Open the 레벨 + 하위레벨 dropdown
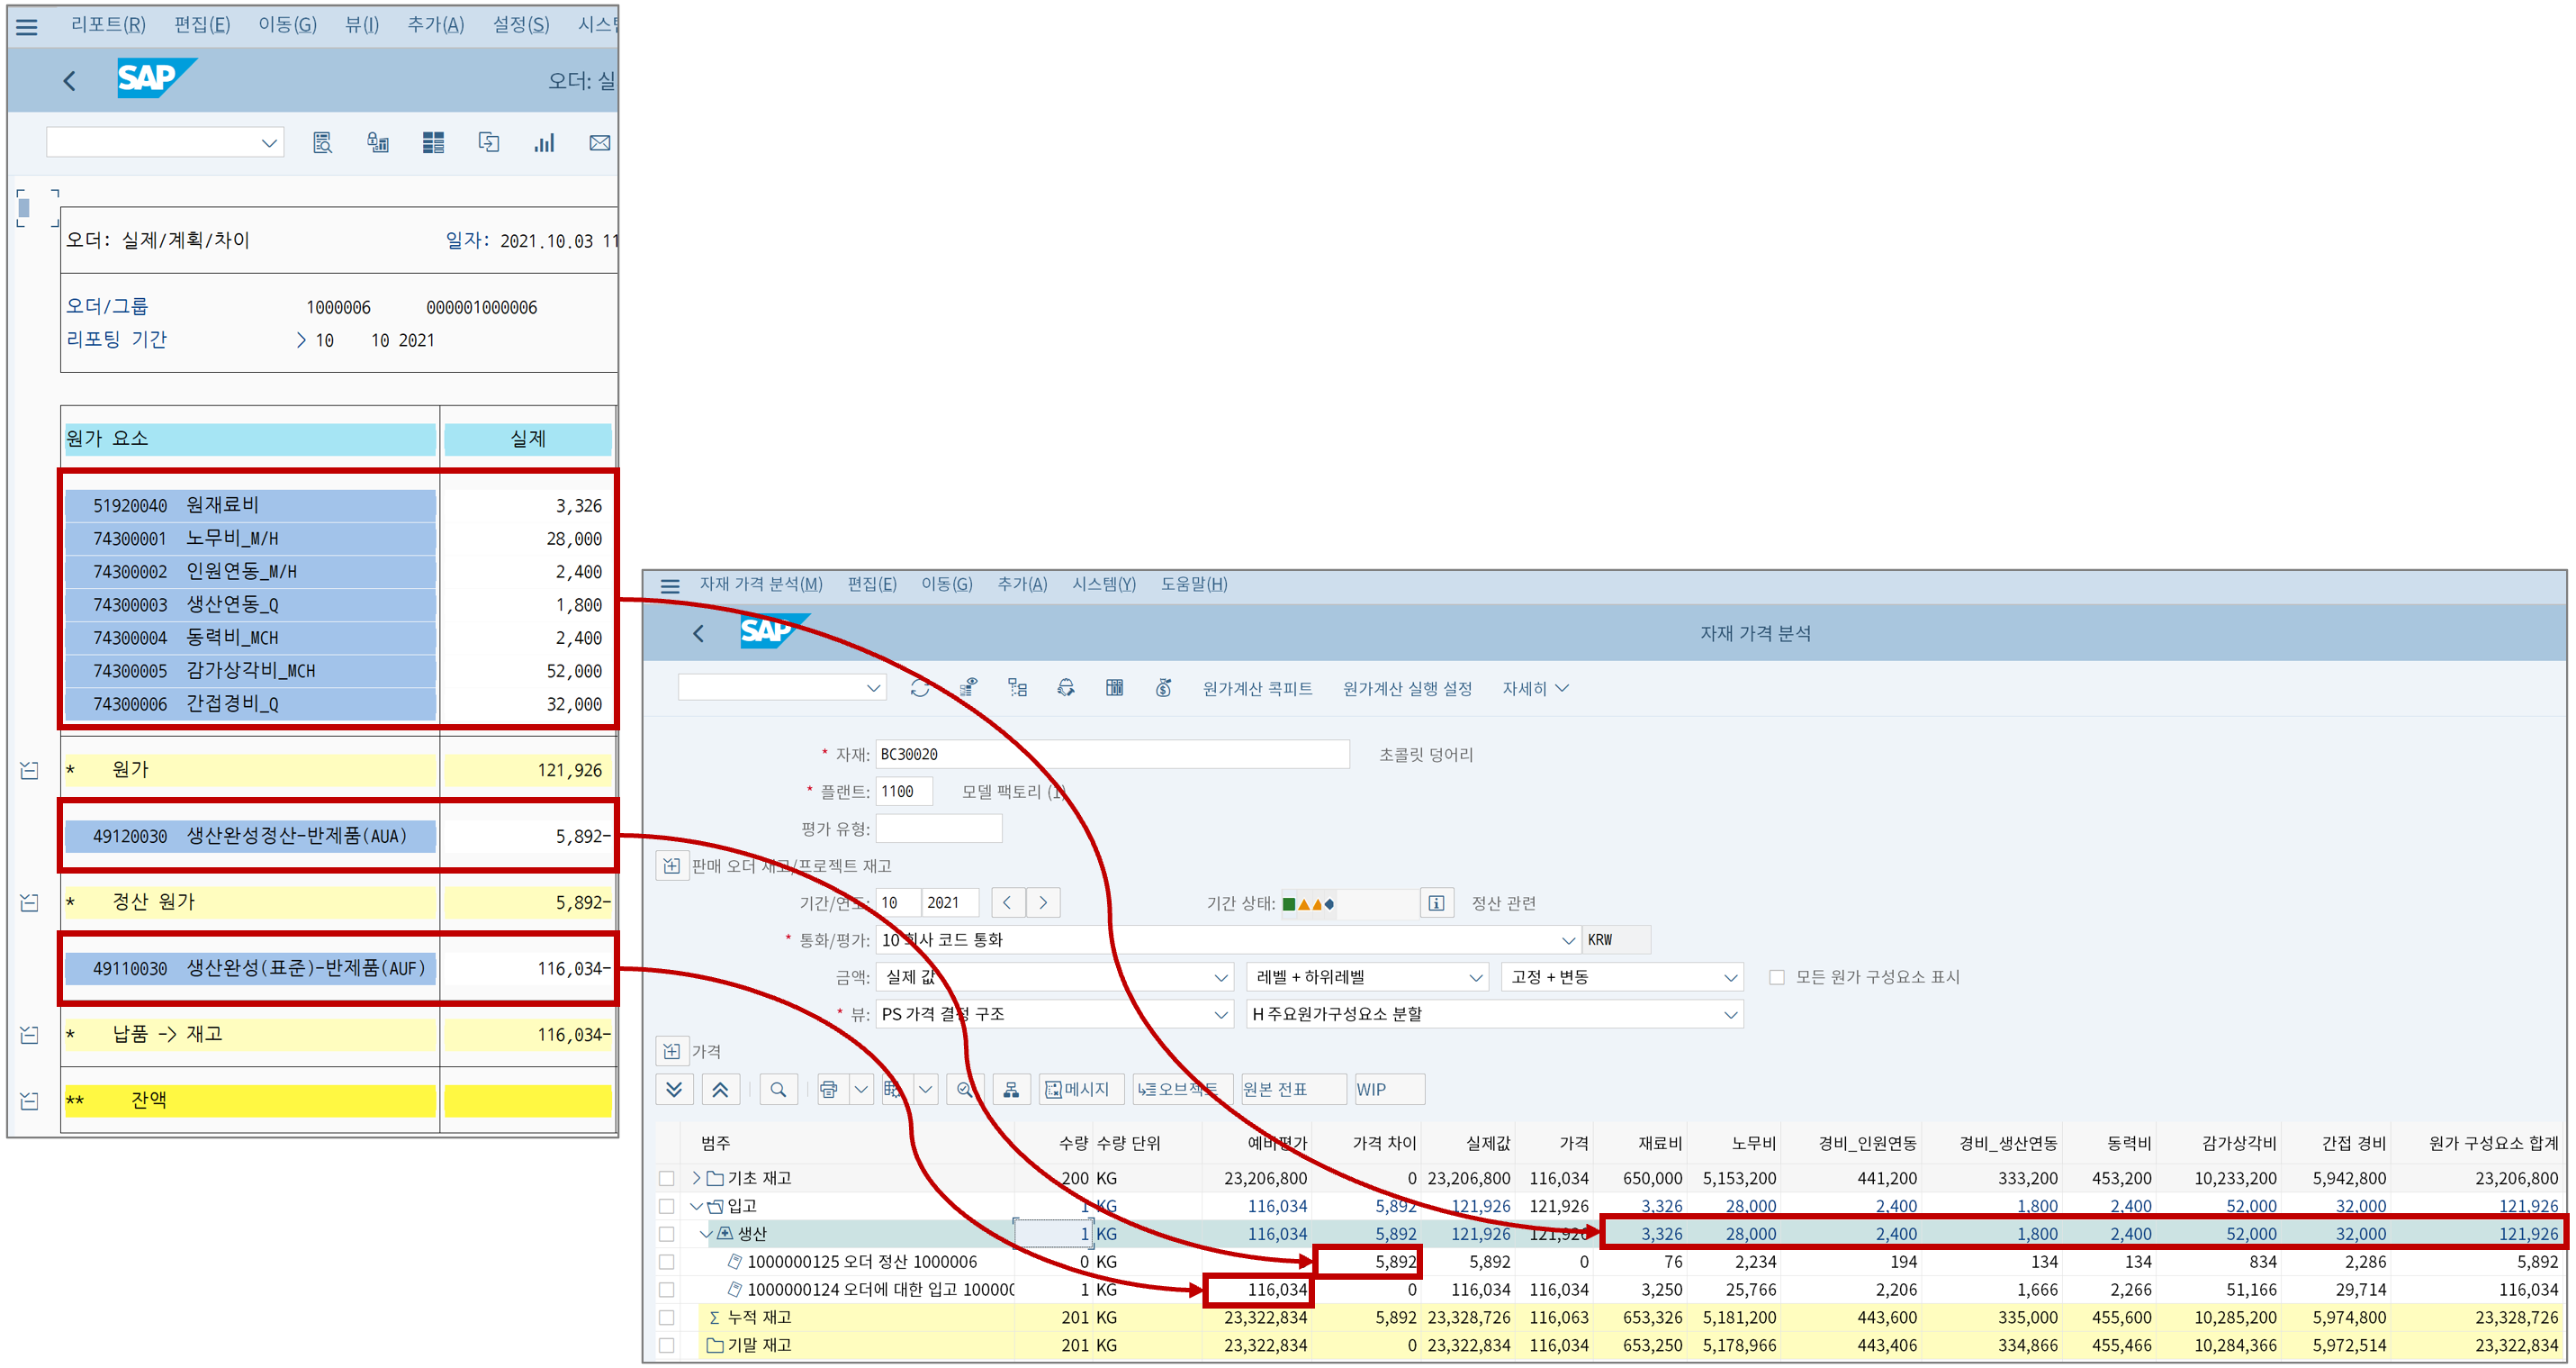Image resolution: width=2576 pixels, height=1368 pixels. pos(1476,977)
